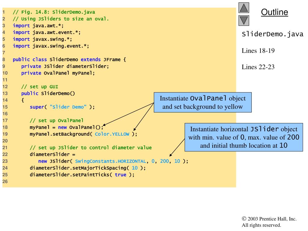Click the Color.YELLOW constant in code
The image size is (308, 231).
pyautogui.click(x=112, y=134)
